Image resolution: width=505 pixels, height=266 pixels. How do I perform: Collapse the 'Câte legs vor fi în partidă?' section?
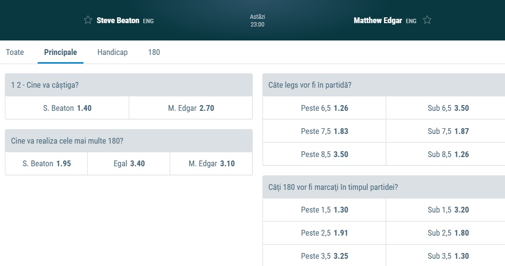coord(383,85)
